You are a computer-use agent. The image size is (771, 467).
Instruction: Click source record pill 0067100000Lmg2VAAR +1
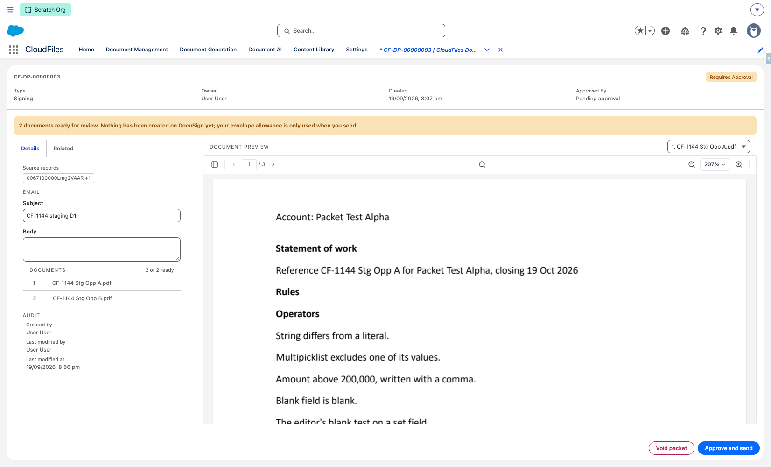[x=58, y=178]
